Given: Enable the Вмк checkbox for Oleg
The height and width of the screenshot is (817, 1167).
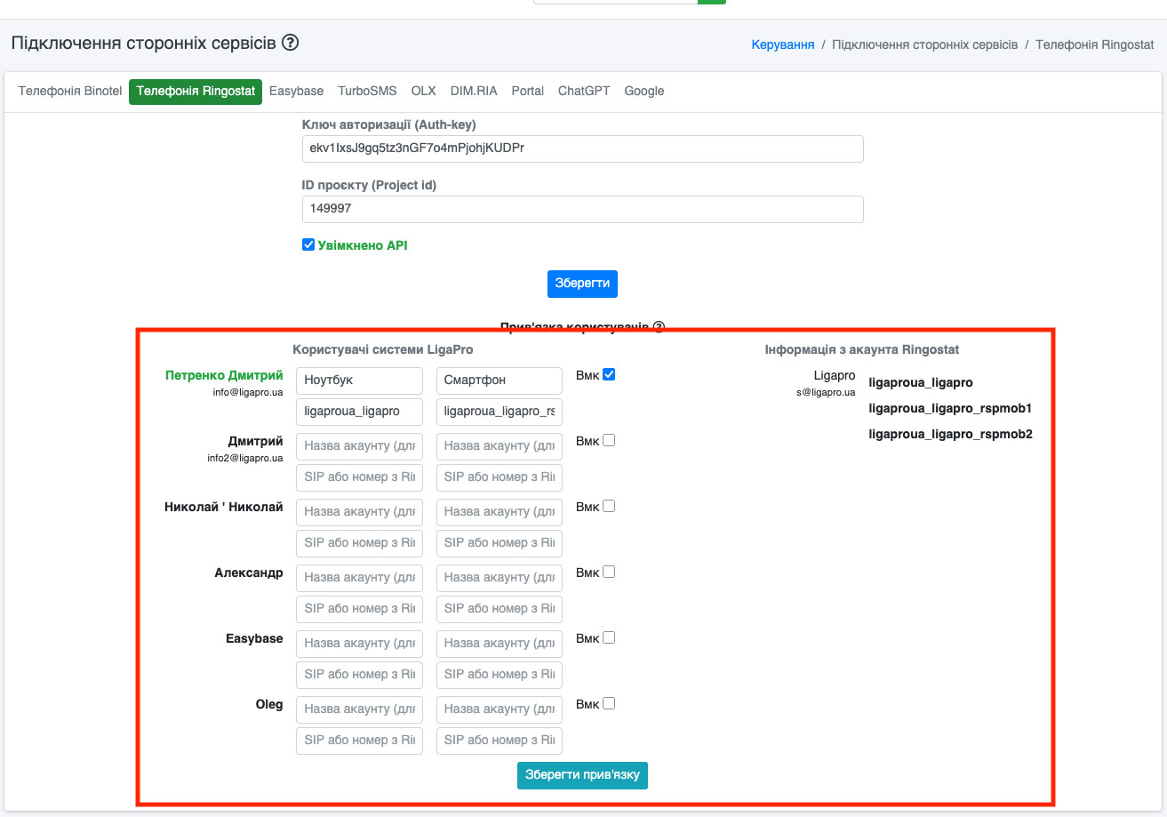Looking at the screenshot, I should 609,703.
